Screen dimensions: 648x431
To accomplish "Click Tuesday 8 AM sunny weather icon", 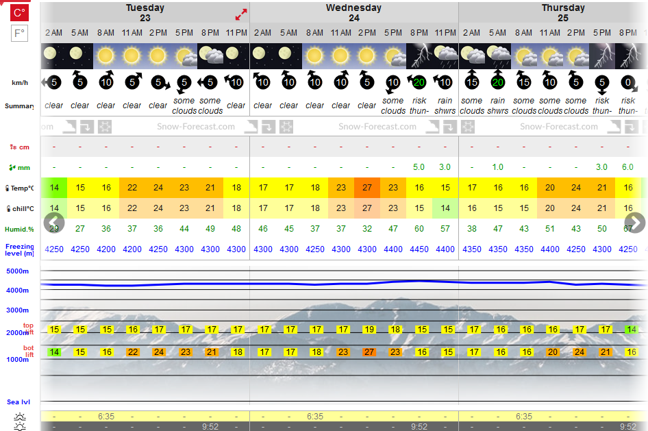I will 105,56.
